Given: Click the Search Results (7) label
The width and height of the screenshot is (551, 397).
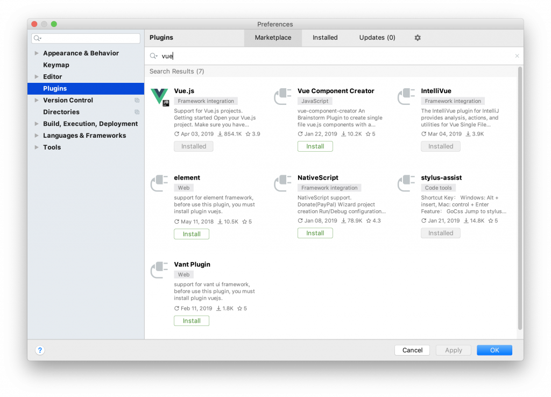Looking at the screenshot, I should [176, 72].
